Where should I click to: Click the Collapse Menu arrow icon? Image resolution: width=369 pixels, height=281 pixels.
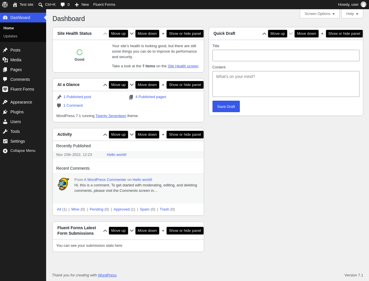5,151
